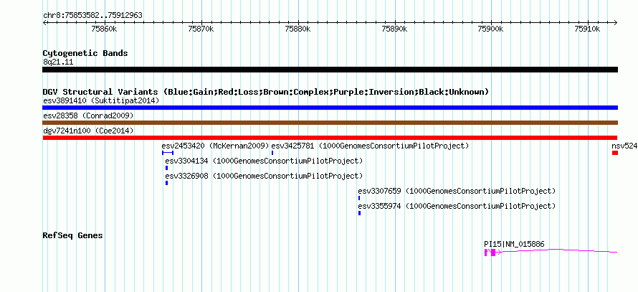Click the 75880k ruler tick label
This screenshot has width=638, height=292.
pyautogui.click(x=297, y=29)
